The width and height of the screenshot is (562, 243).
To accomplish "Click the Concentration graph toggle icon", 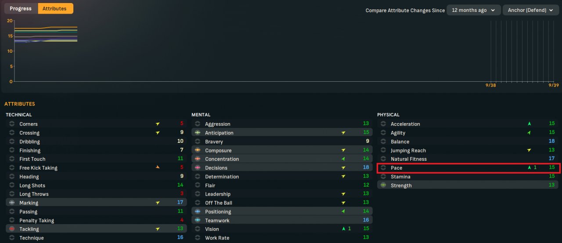I will [197, 159].
